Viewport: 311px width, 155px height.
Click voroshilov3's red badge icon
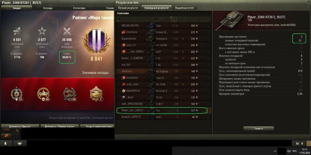tap(123, 78)
